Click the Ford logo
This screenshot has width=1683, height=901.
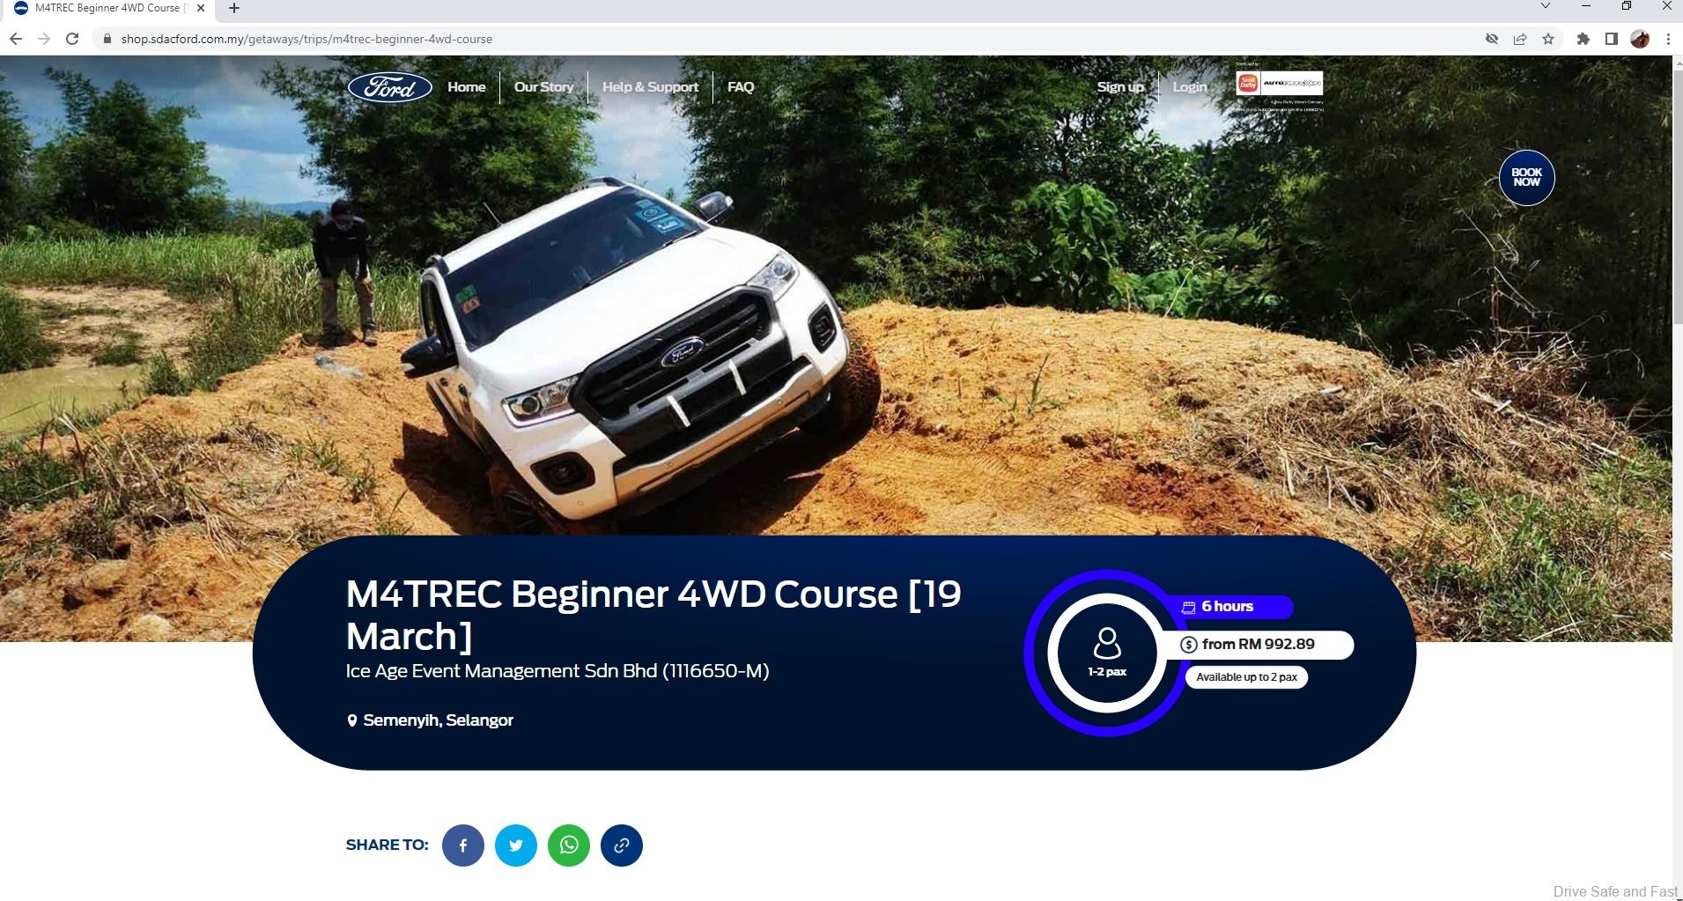point(390,87)
